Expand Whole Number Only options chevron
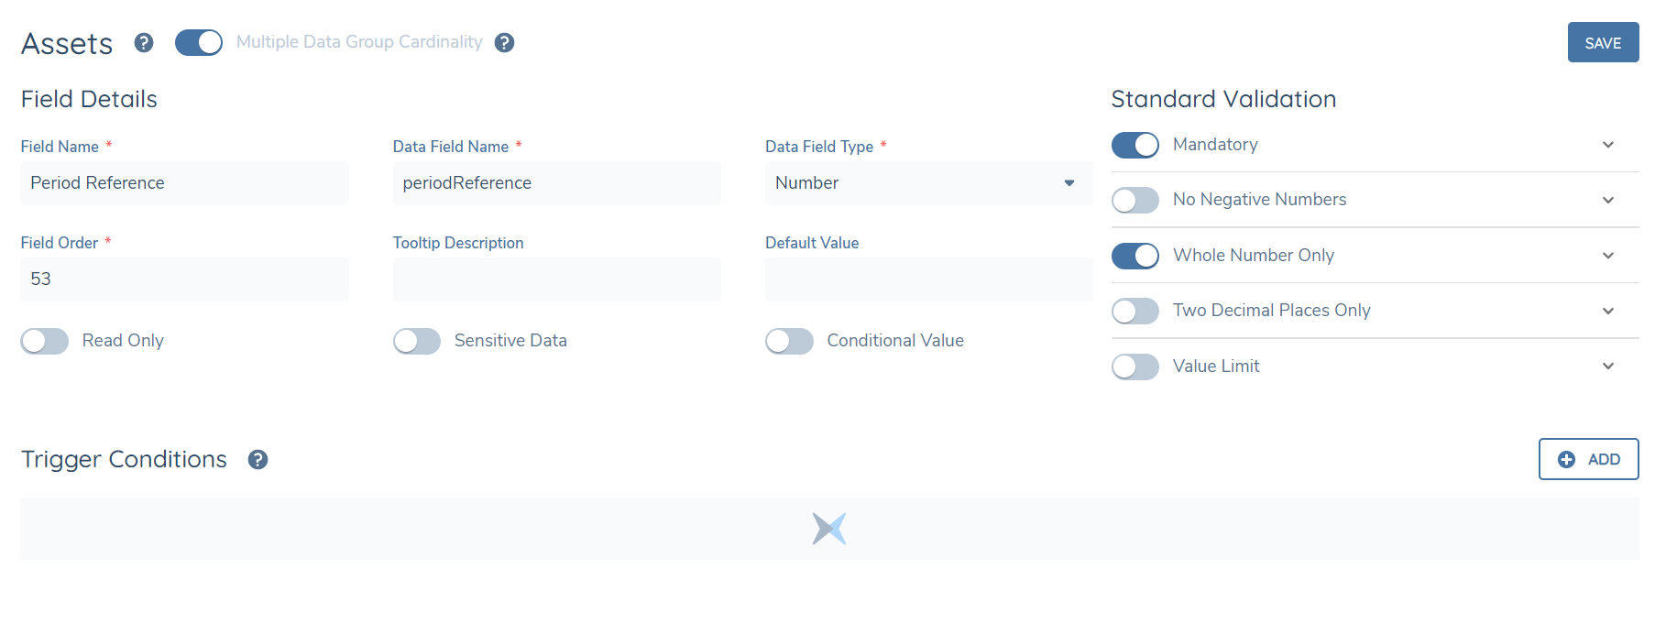Viewport: 1666px width, 624px height. [1608, 256]
